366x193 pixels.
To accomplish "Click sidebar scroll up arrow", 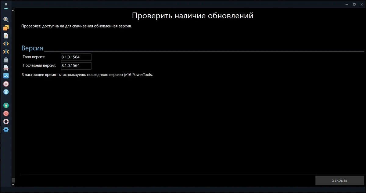I will 13,10.
